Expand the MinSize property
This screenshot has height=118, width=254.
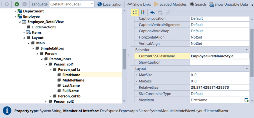coord(136,81)
